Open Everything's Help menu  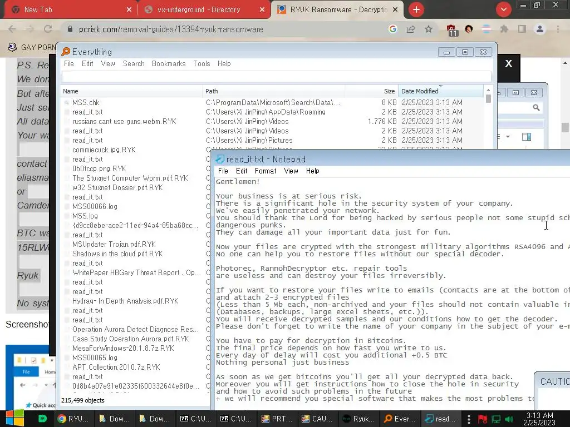point(224,63)
